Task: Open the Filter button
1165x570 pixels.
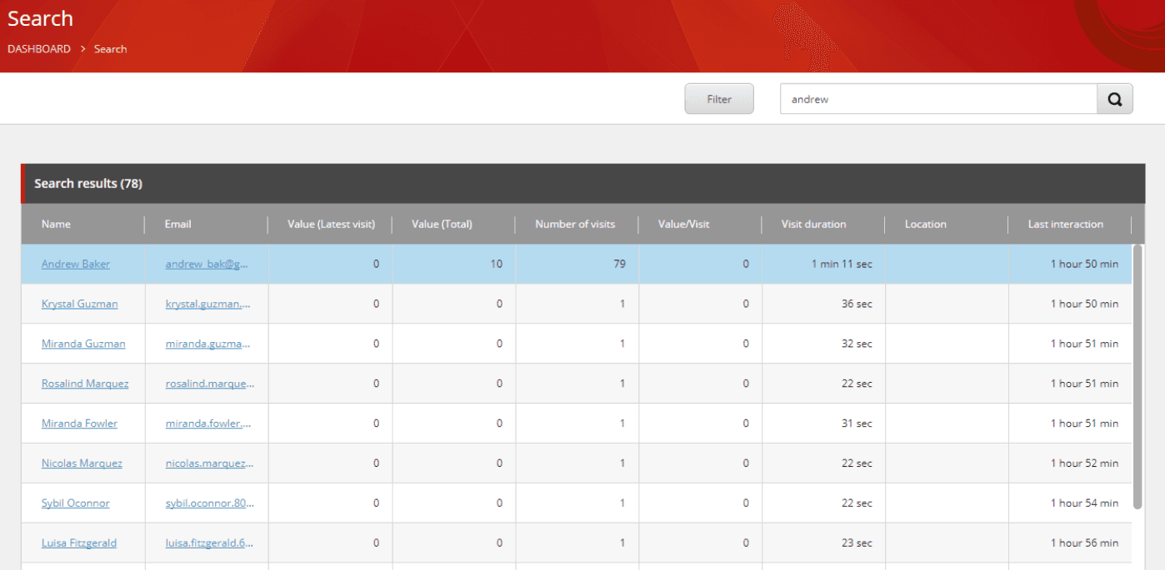Action: [718, 99]
